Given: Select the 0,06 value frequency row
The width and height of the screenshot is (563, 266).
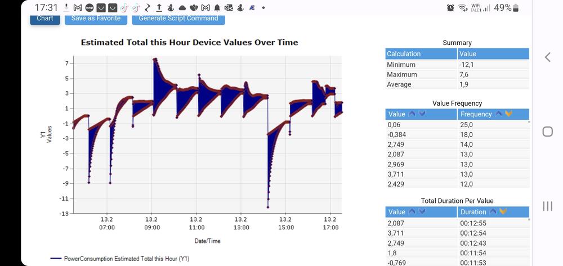Looking at the screenshot, I should (421, 124).
